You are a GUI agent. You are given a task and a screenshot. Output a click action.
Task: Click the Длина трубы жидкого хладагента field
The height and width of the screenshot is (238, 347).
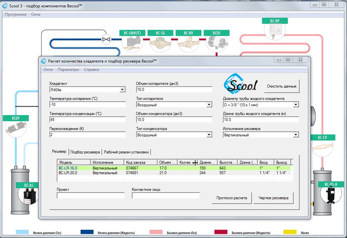point(261,120)
